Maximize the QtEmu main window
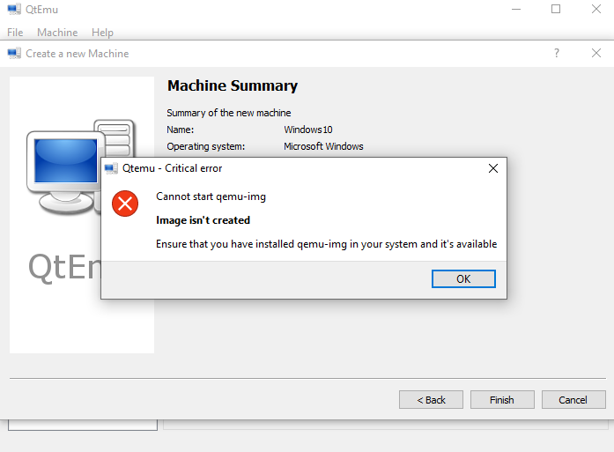This screenshot has height=452, width=614. 556,9
